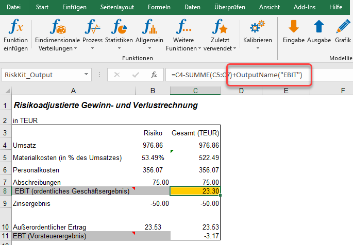Open Eindimensionale Verteilungen functions

pos(58,36)
